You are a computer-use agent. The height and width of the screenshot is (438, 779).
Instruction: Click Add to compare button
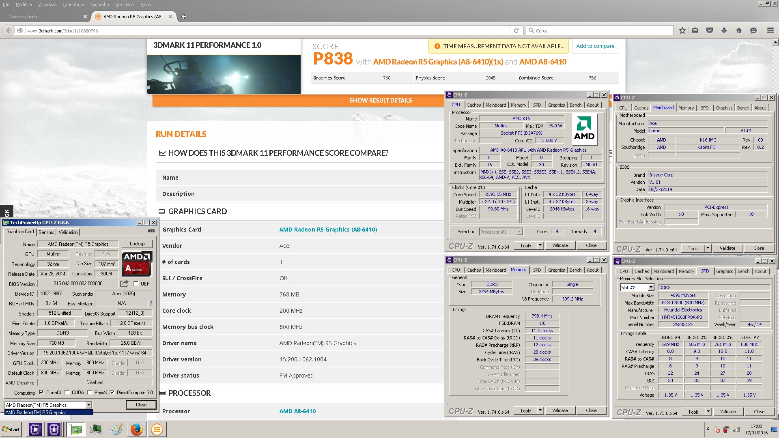[x=595, y=46]
